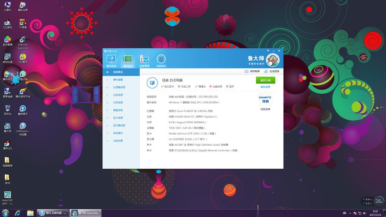The image size is (386, 217).
Task: Open the 硬件体检 hardware checkup icon
Action: pos(111,60)
